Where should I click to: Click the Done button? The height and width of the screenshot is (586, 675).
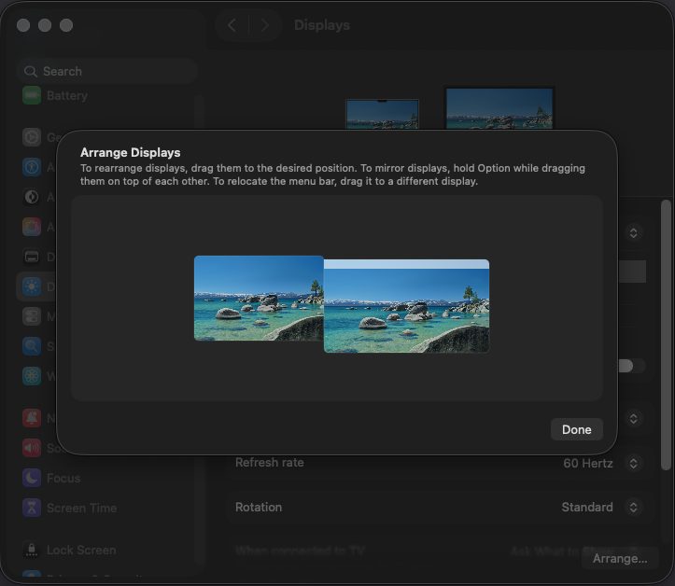coord(576,429)
